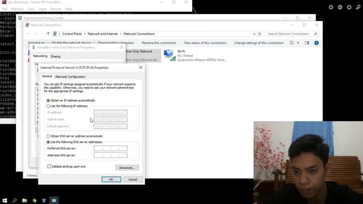Image resolution: width=363 pixels, height=204 pixels.
Task: Open the Sharing tab in Network Properties
Action: pyautogui.click(x=56, y=57)
